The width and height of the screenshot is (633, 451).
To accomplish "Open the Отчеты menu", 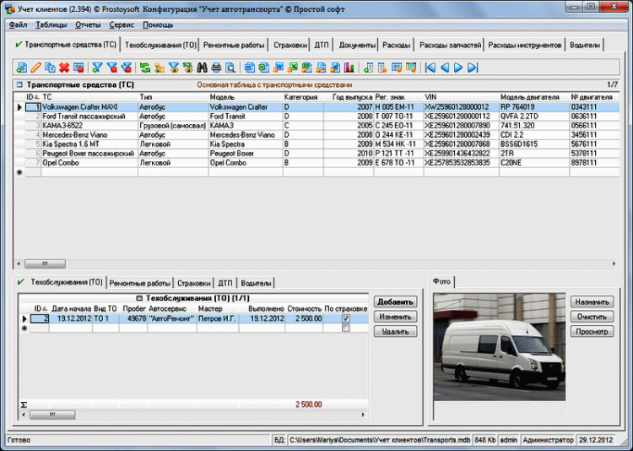I will click(x=89, y=25).
